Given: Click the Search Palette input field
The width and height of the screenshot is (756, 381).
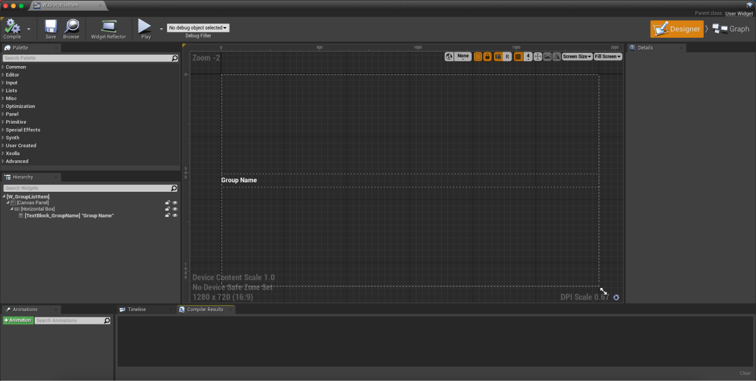Looking at the screenshot, I should (87, 58).
